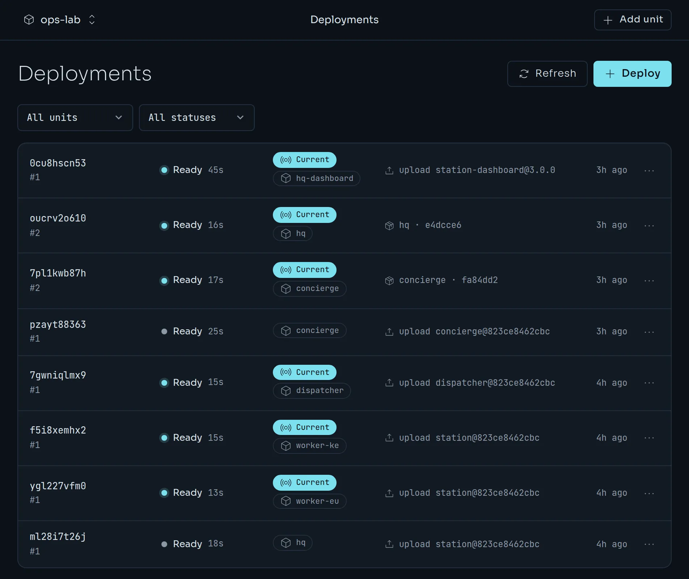Click the Current badge on 7gwniqlmx9 row
Image resolution: width=689 pixels, height=579 pixels.
point(305,372)
